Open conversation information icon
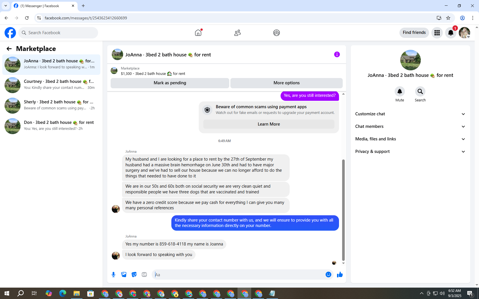The image size is (479, 299). (x=337, y=54)
